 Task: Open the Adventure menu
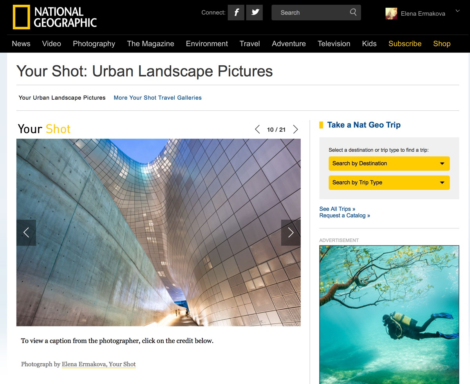289,44
